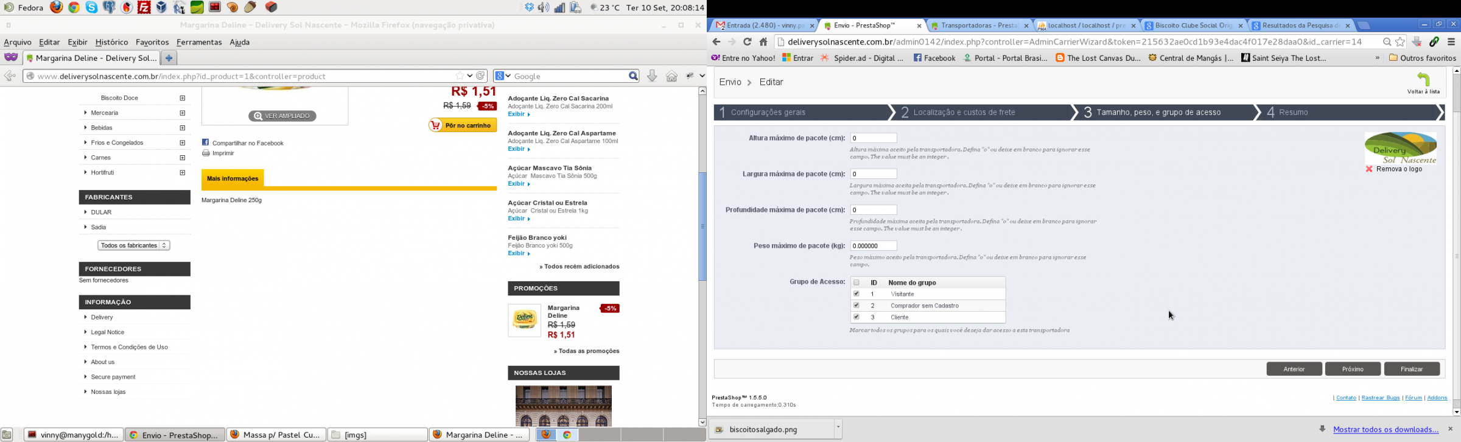Screen dimensions: 1461x442
Task: Click Pôr no carrinho button
Action: [x=462, y=125]
